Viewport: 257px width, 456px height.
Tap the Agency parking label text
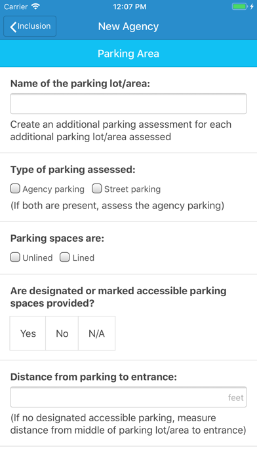tap(54, 189)
